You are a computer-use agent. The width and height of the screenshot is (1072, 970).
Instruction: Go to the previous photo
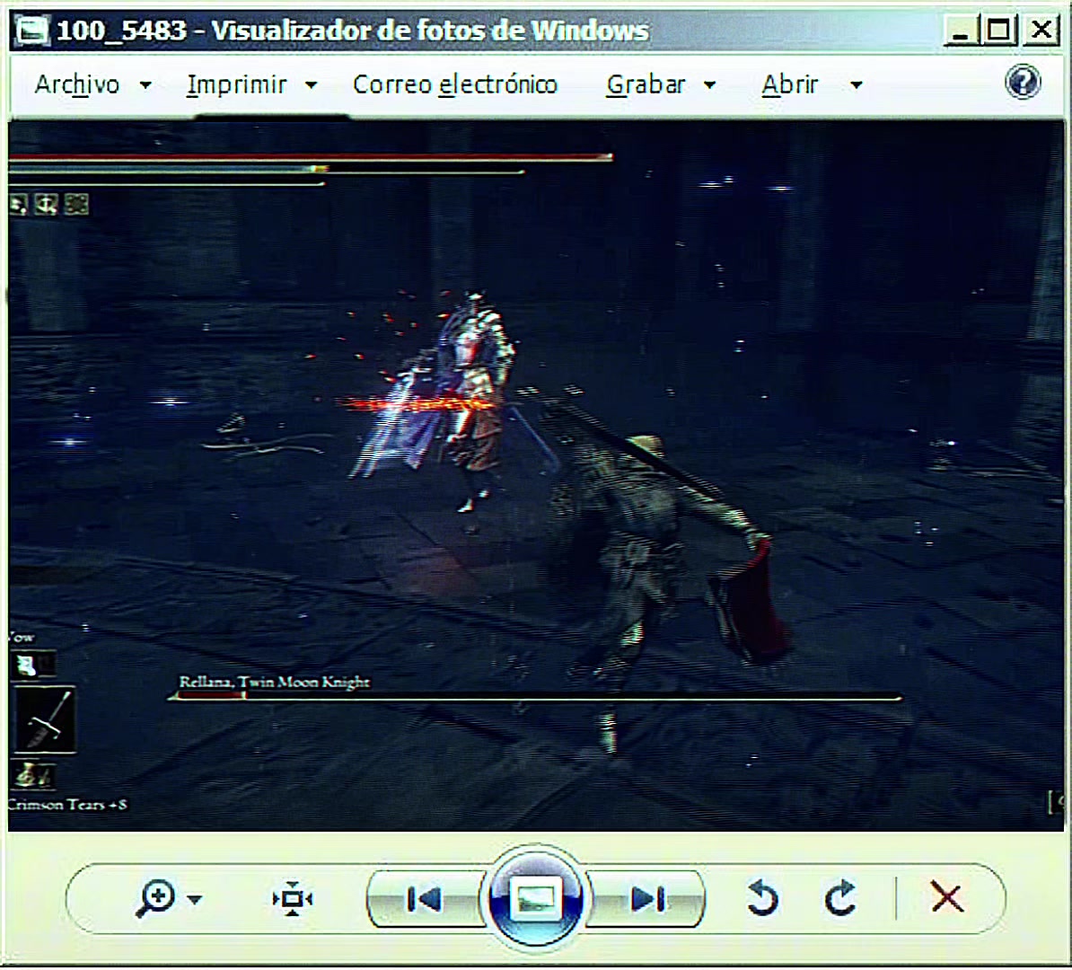click(x=424, y=899)
